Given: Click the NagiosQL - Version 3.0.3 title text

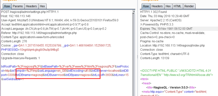Looking at the screenshot, I should (171, 87).
